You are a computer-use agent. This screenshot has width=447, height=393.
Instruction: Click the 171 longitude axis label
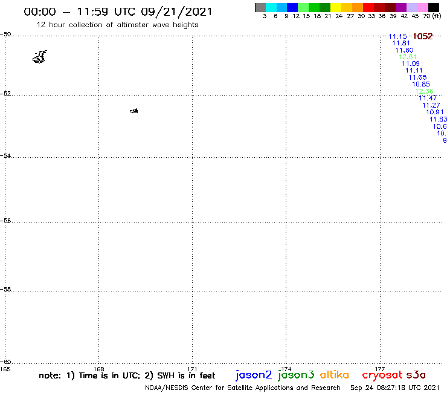coord(193,369)
